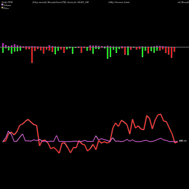Click the first magenta volume bar at chart start
The image size is (189, 189).
point(3,45)
